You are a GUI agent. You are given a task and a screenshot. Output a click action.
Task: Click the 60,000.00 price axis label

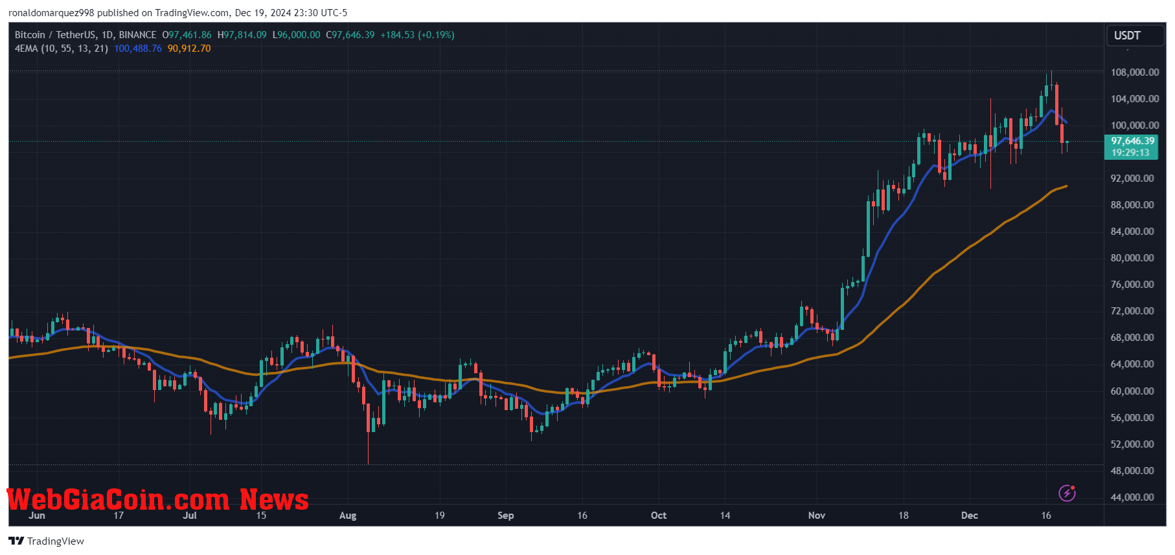[x=1132, y=391]
